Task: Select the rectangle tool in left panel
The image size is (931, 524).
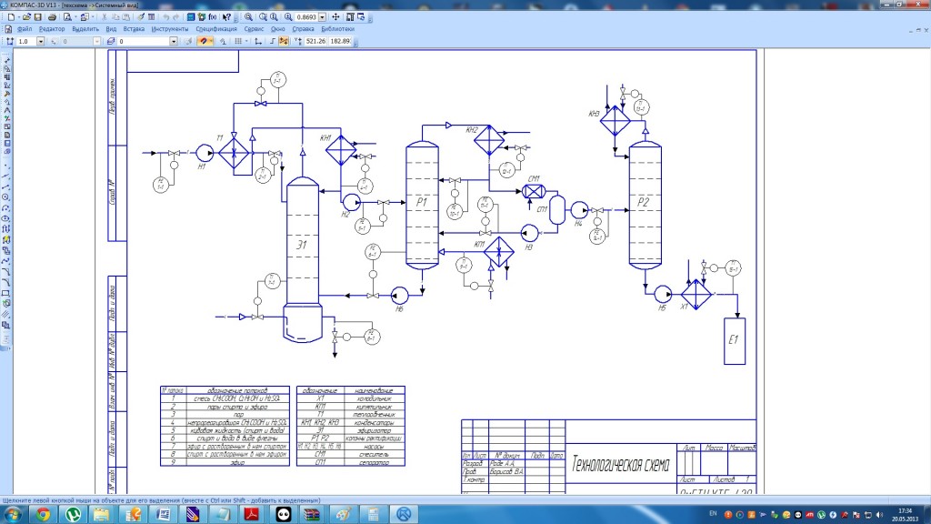Action: (x=6, y=294)
